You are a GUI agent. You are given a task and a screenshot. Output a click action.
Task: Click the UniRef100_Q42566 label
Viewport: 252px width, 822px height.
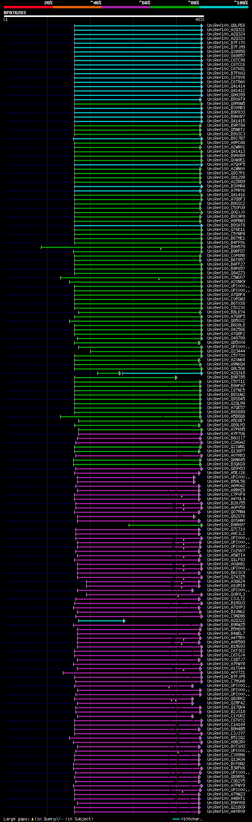(226, 330)
